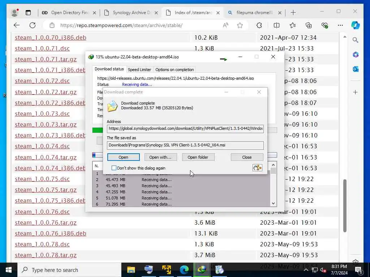Click the IDM green arrow tray icon in title bar
The width and height of the screenshot is (370, 277).
[223, 59]
